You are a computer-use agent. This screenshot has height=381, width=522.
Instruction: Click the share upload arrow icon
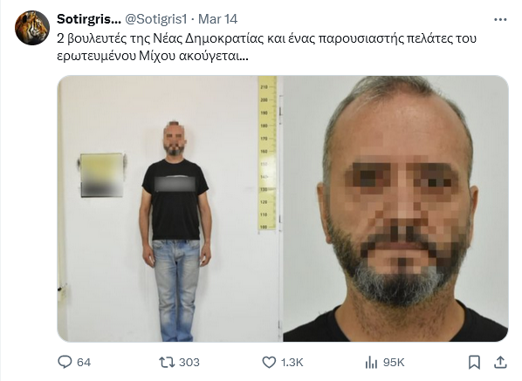tap(500, 362)
